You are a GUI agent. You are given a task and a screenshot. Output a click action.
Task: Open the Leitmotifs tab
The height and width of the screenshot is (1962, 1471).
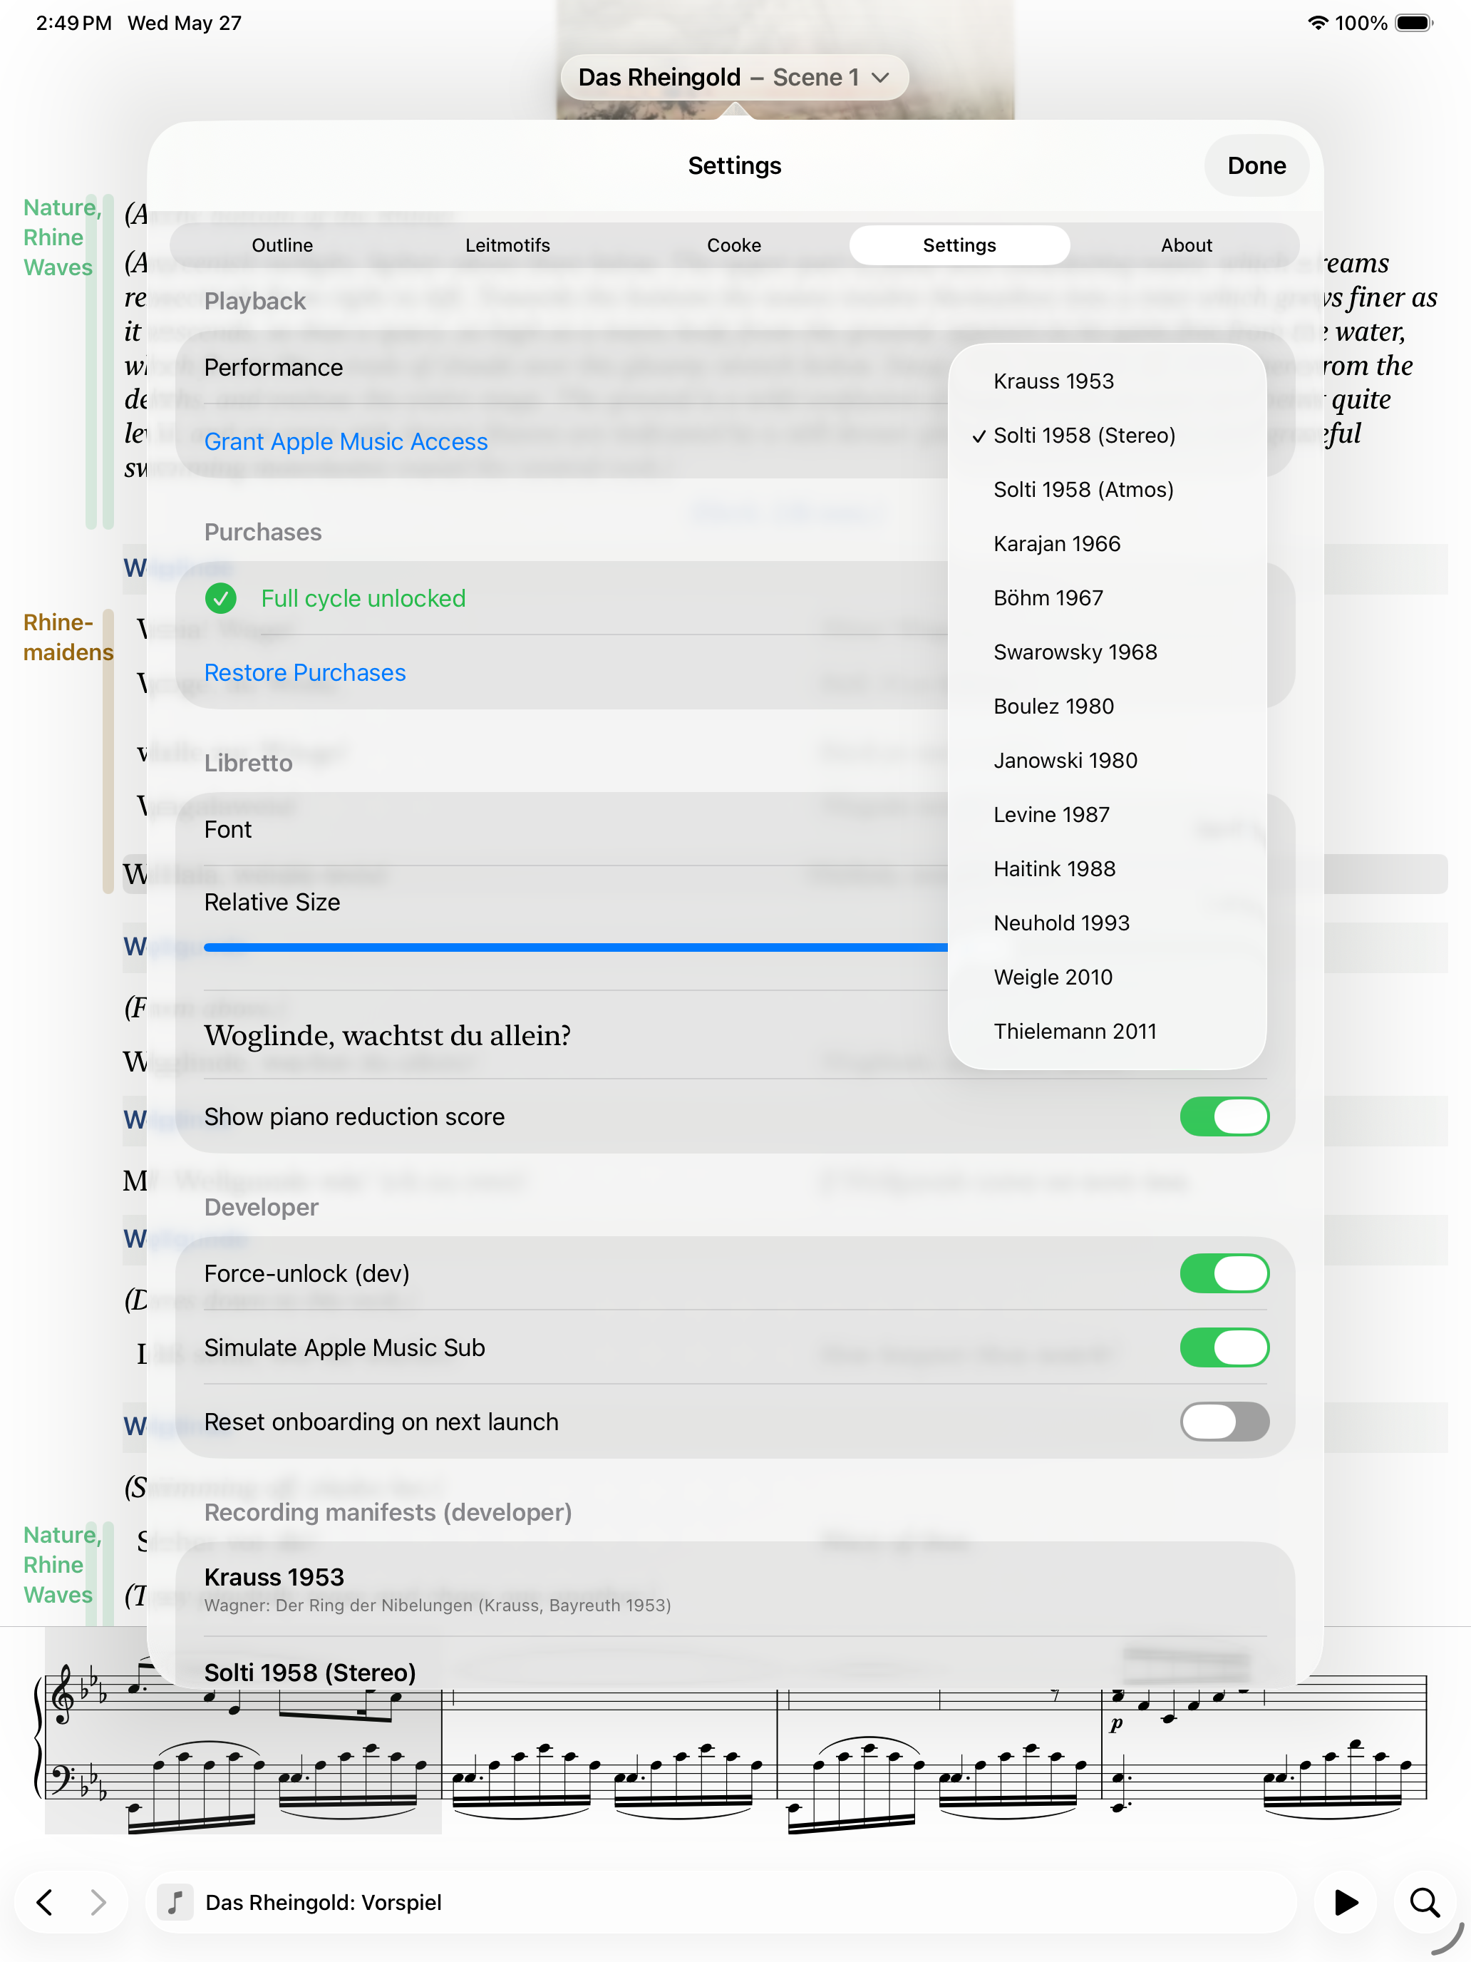coord(508,245)
